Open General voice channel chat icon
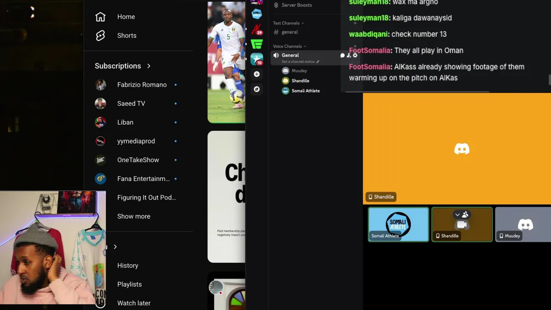This screenshot has width=551, height=310. coord(343,56)
